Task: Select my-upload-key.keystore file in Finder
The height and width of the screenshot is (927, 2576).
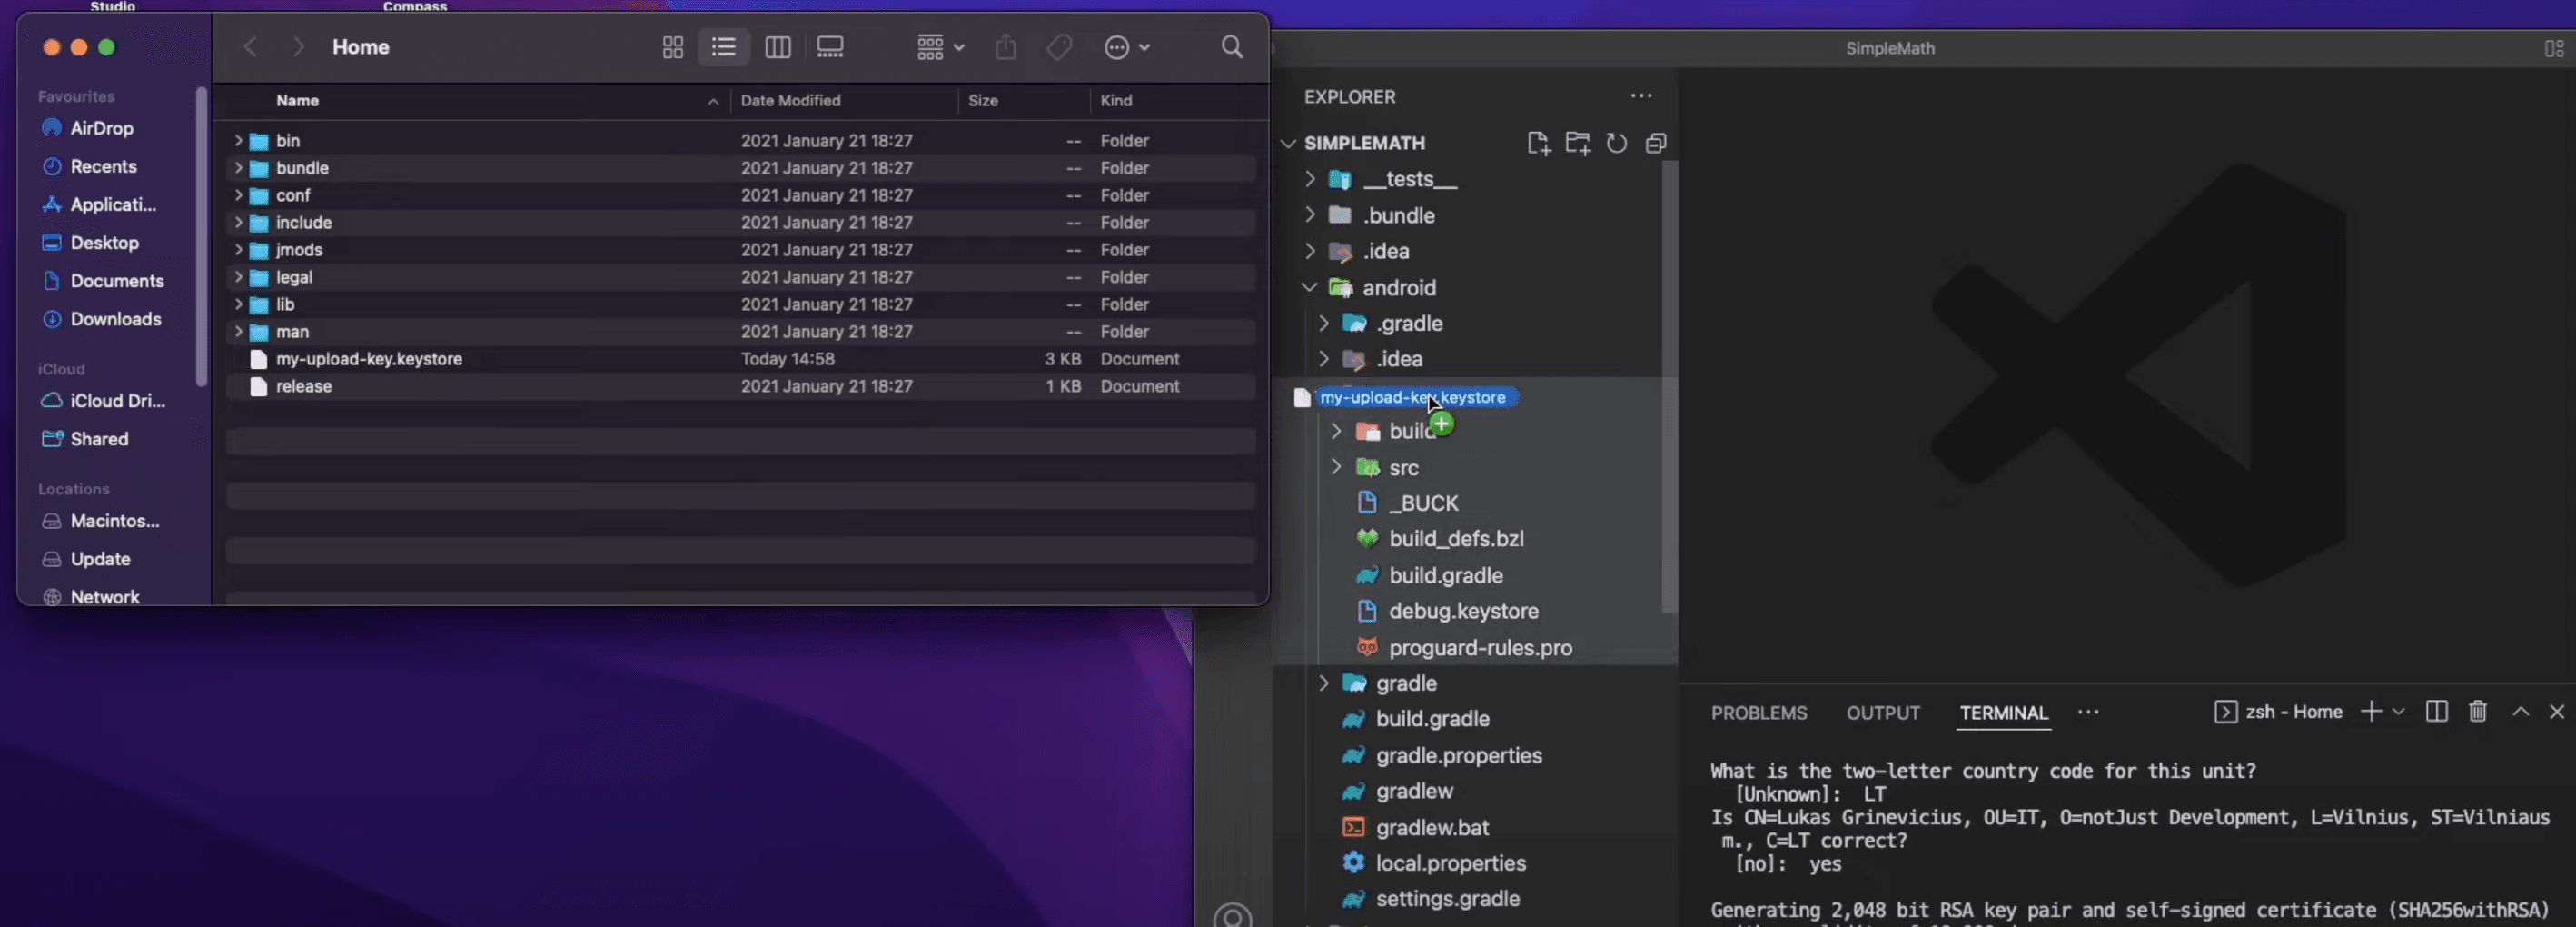Action: pyautogui.click(x=369, y=359)
